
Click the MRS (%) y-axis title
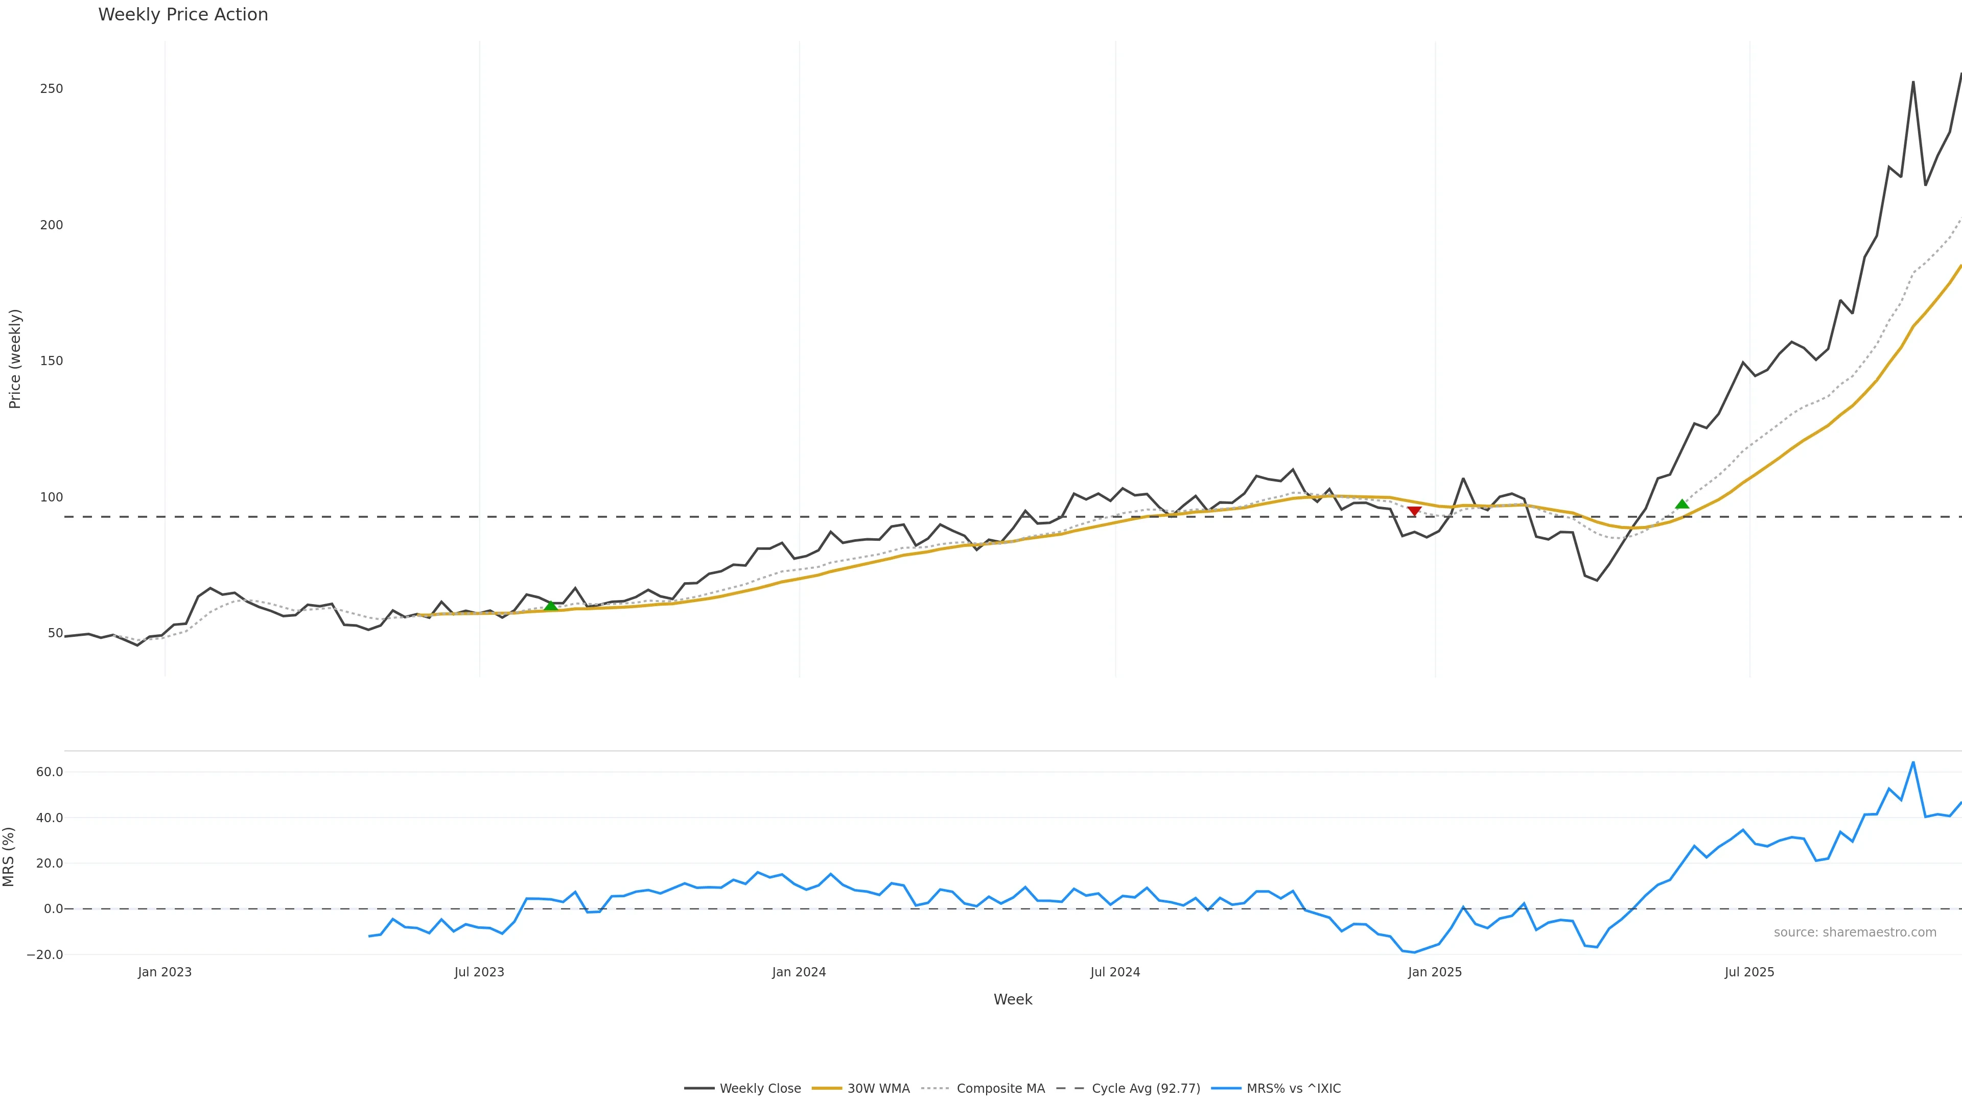9,856
